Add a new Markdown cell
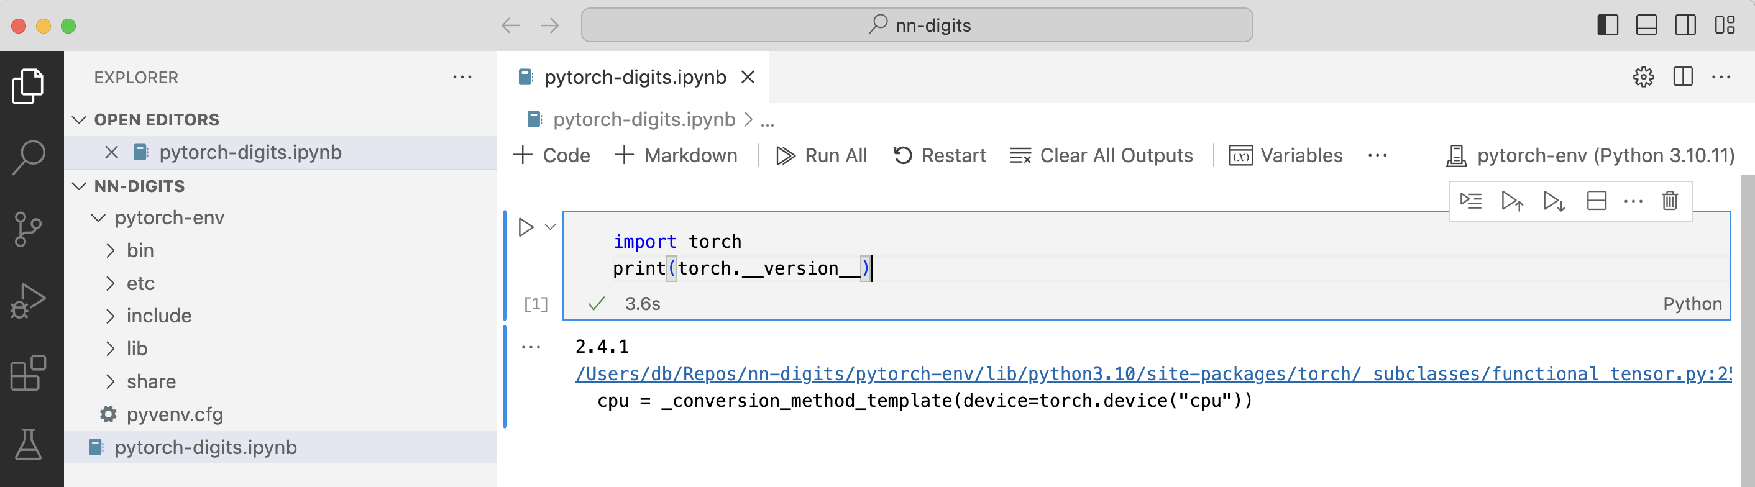The image size is (1755, 487). point(675,155)
